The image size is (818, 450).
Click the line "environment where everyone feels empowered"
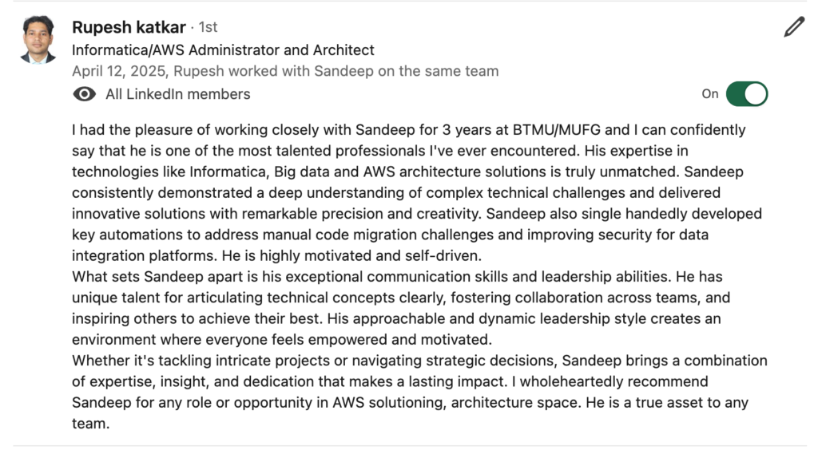(282, 340)
